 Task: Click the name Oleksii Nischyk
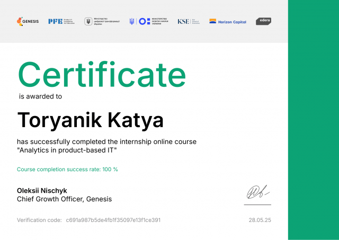(x=42, y=190)
